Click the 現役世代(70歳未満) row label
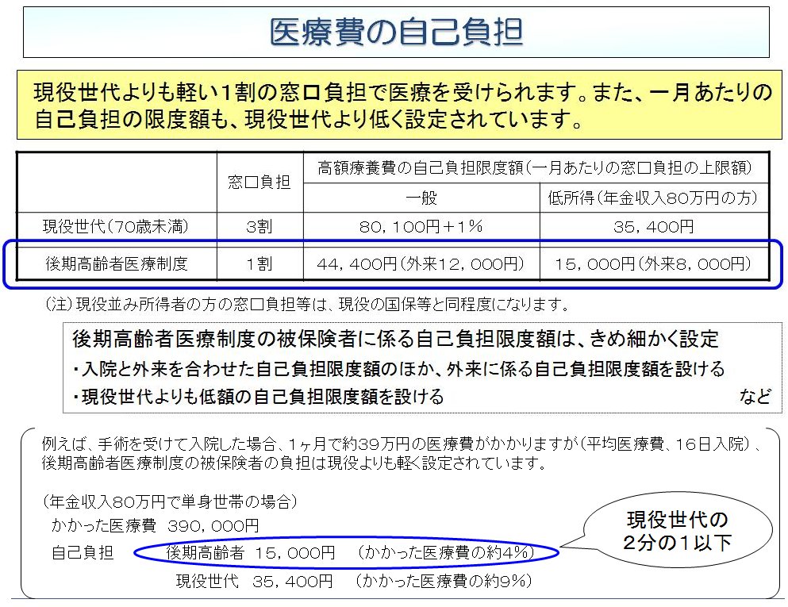The width and height of the screenshot is (788, 607). pyautogui.click(x=117, y=227)
